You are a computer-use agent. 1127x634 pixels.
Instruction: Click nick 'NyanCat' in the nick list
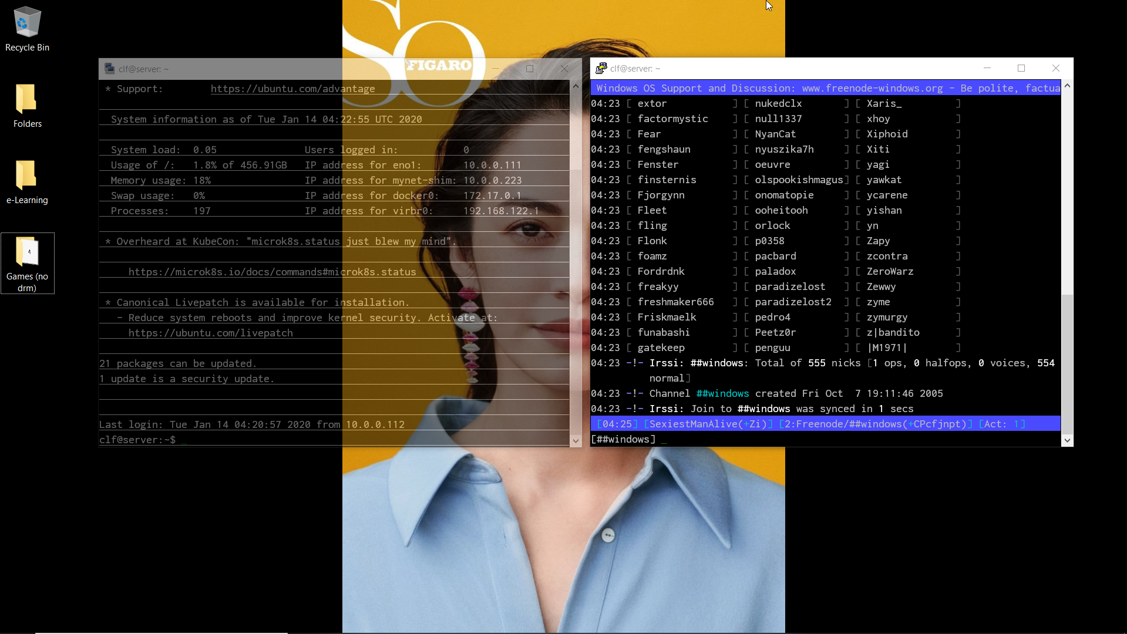(x=775, y=134)
